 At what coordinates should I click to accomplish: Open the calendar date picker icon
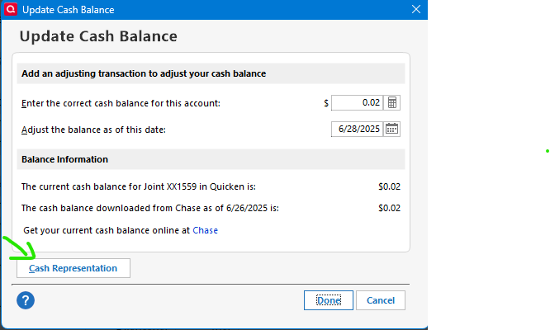coord(391,129)
